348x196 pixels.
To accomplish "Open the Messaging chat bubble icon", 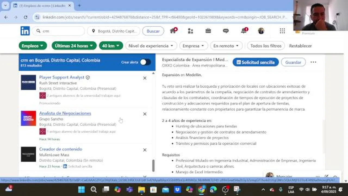I will (x=226, y=31).
